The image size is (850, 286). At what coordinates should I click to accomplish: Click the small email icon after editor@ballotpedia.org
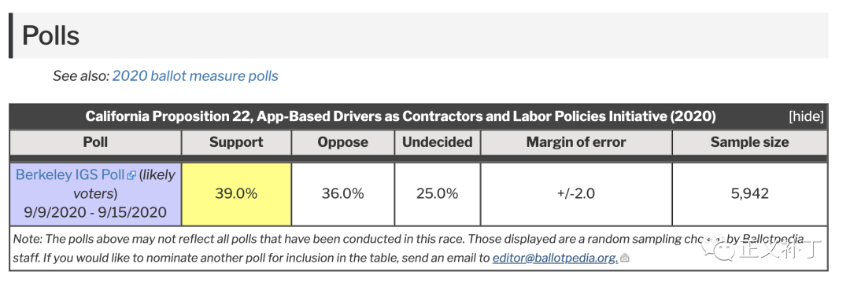624,258
